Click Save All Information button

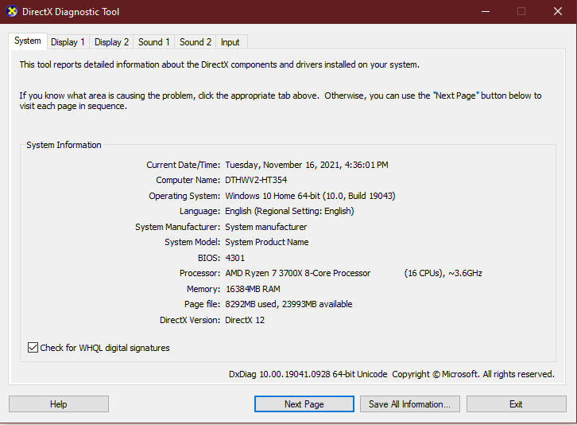point(409,404)
